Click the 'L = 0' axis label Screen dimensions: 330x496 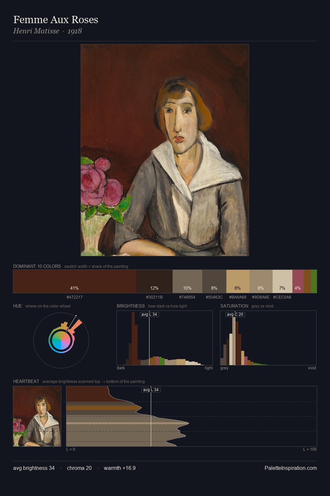click(71, 449)
